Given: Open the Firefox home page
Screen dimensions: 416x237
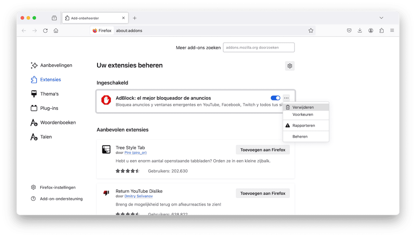Looking at the screenshot, I should pos(56,30).
